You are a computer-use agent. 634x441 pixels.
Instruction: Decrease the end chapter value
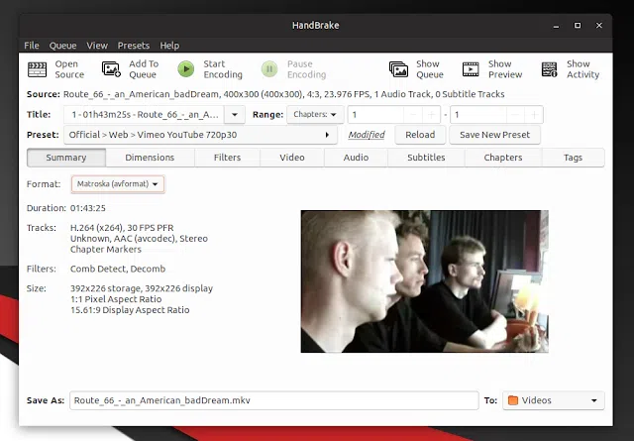point(515,115)
